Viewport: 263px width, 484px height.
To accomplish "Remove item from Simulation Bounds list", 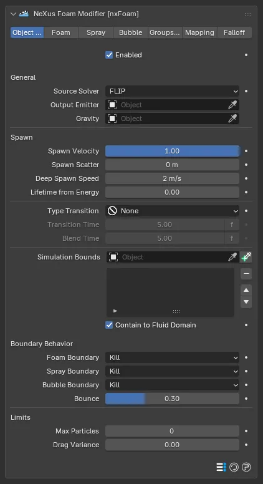I will (246, 274).
